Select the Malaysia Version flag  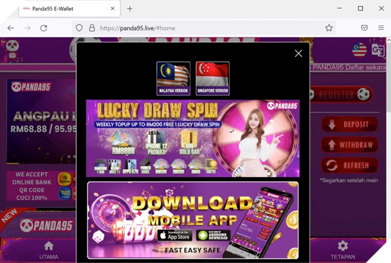coord(173,78)
